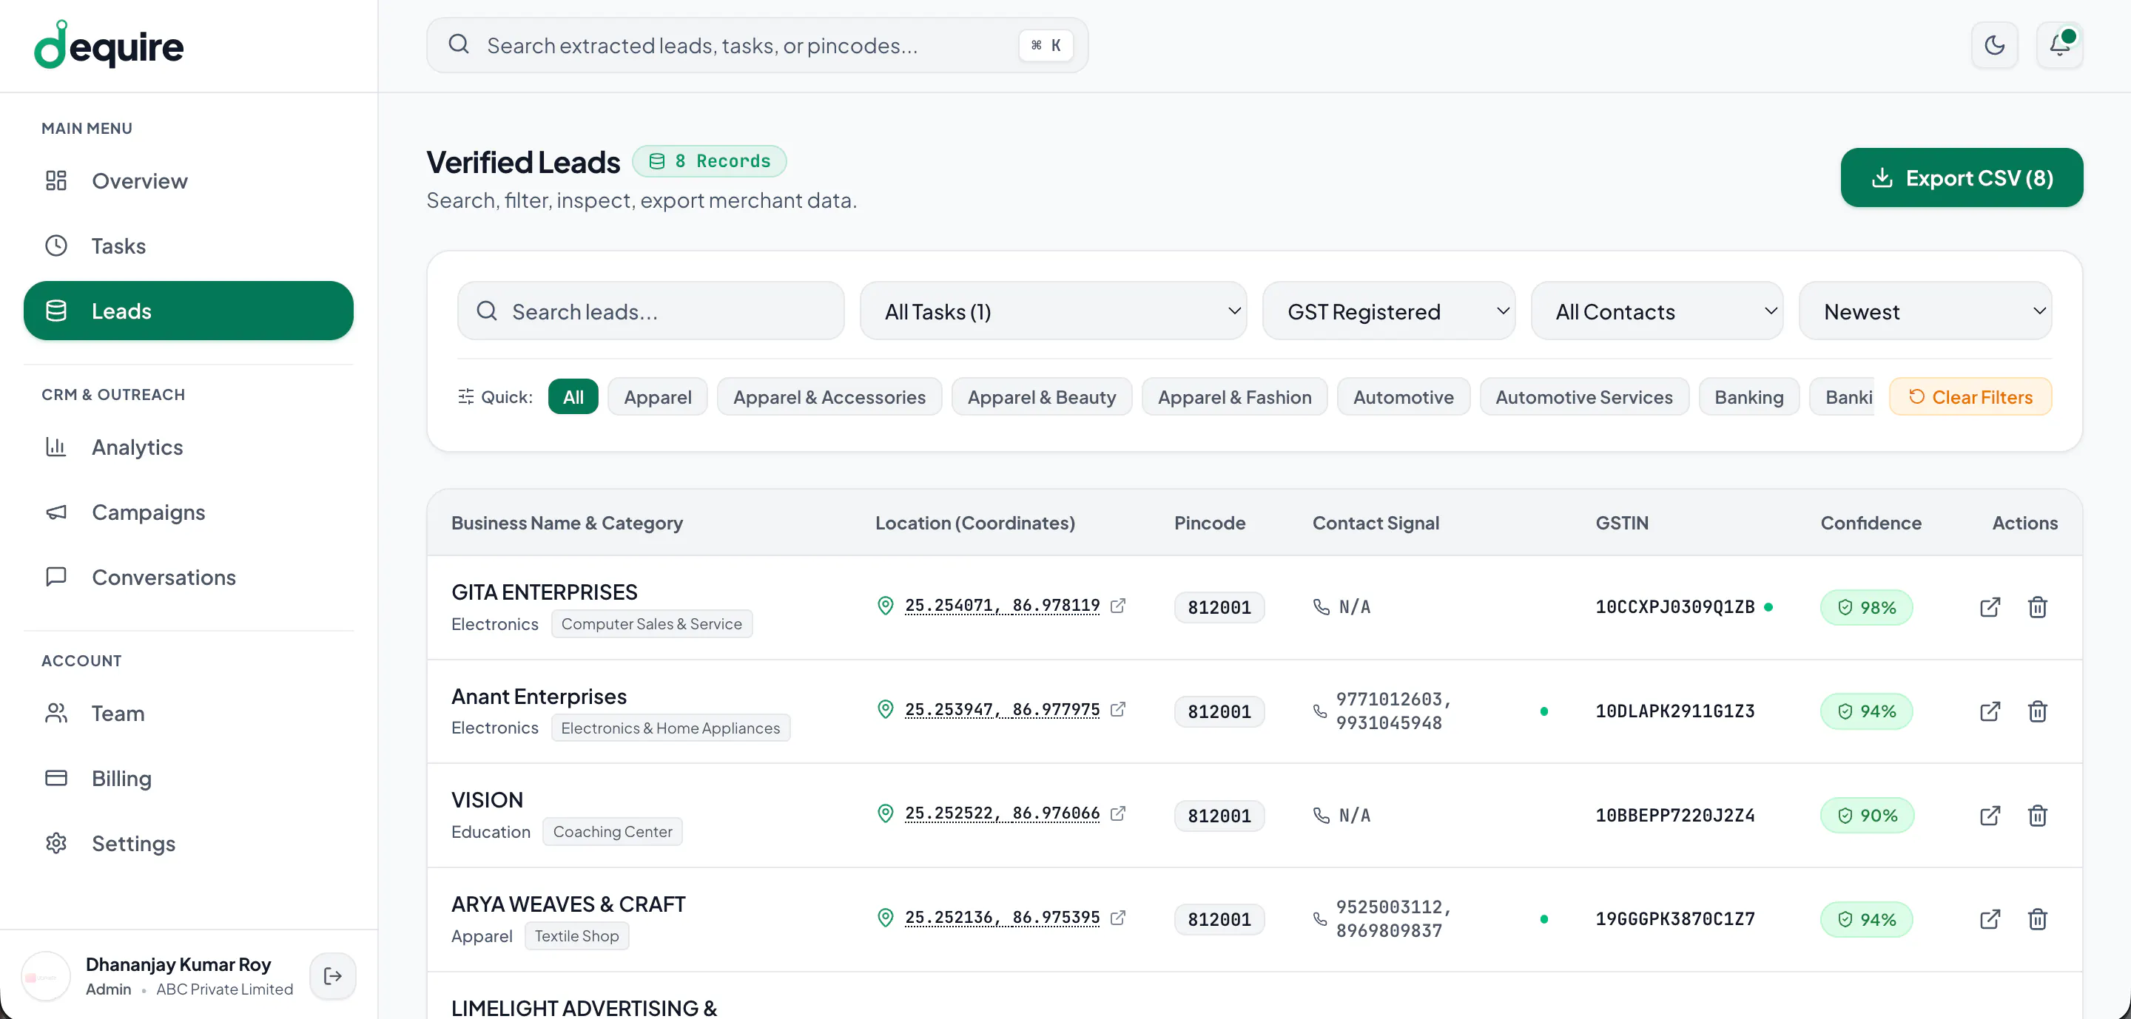Click the user avatar of Dhananjay Kumar Roy
The height and width of the screenshot is (1019, 2131).
click(x=45, y=976)
